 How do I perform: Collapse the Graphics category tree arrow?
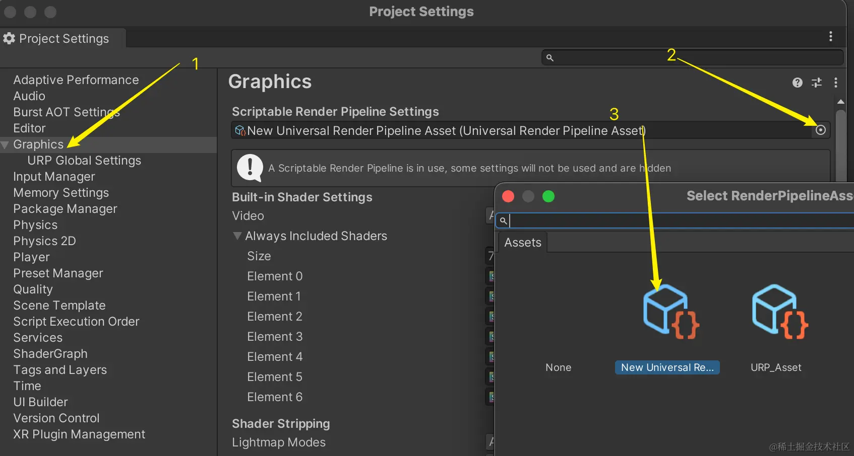tap(5, 145)
